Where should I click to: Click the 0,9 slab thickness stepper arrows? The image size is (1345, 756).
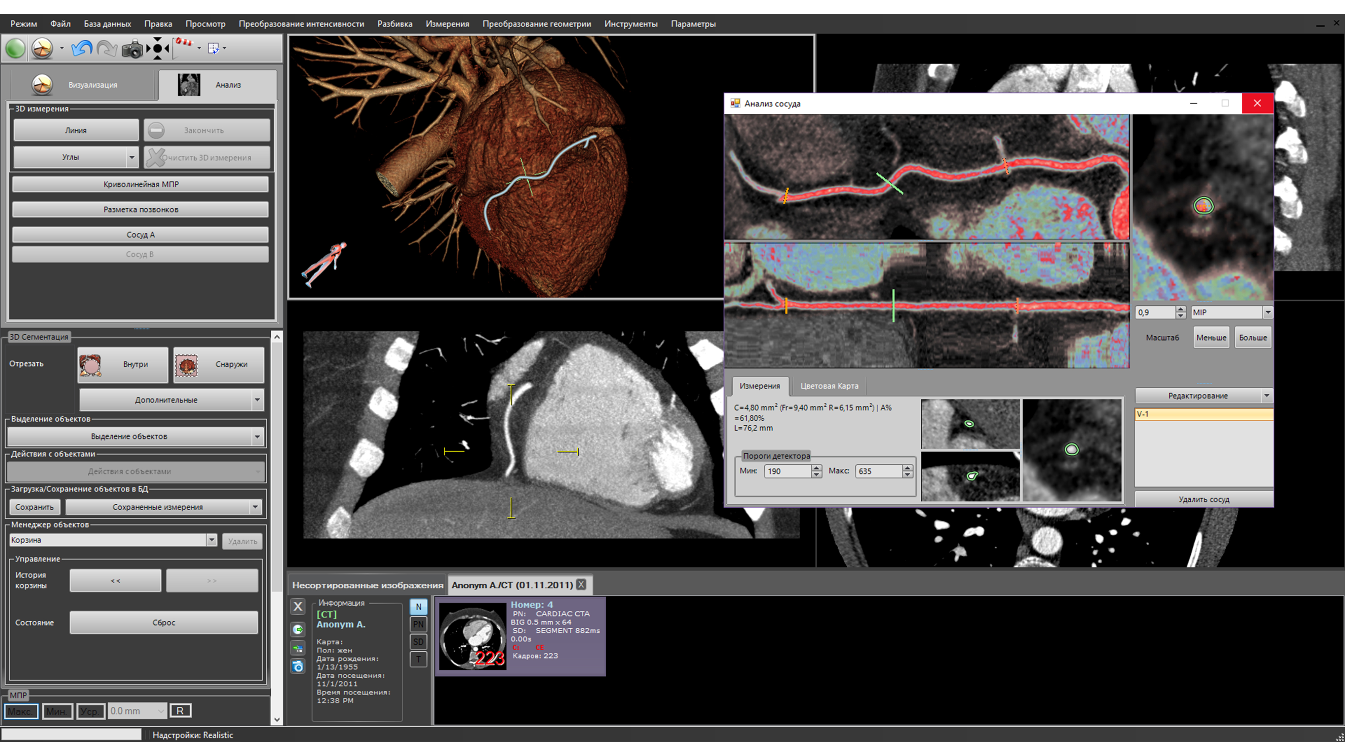1181,312
